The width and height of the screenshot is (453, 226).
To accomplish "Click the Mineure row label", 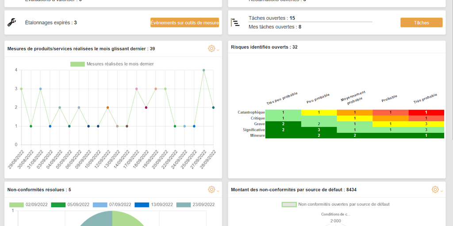I will click(257, 136).
